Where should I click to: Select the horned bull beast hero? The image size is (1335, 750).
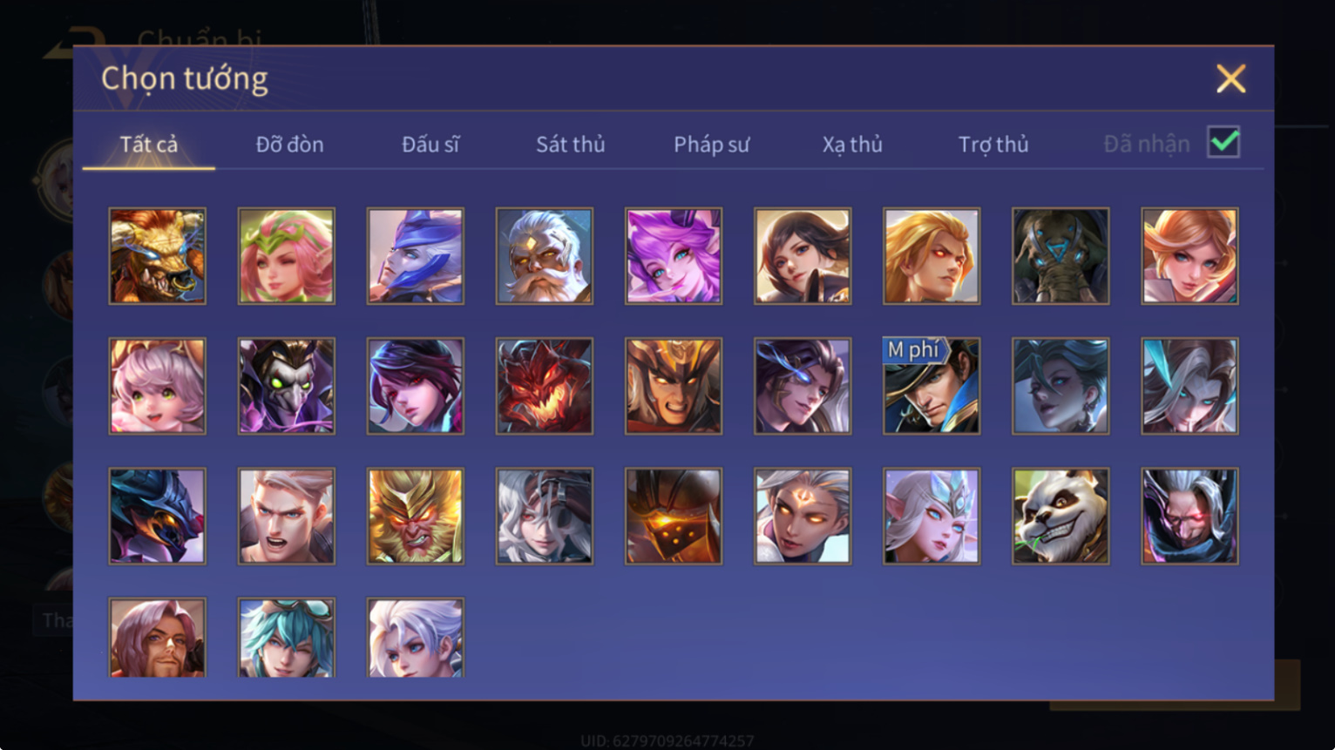click(158, 256)
